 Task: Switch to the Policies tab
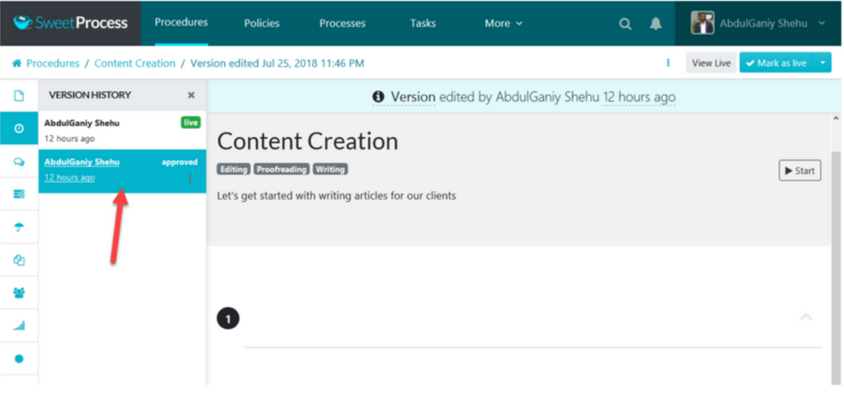pyautogui.click(x=262, y=23)
